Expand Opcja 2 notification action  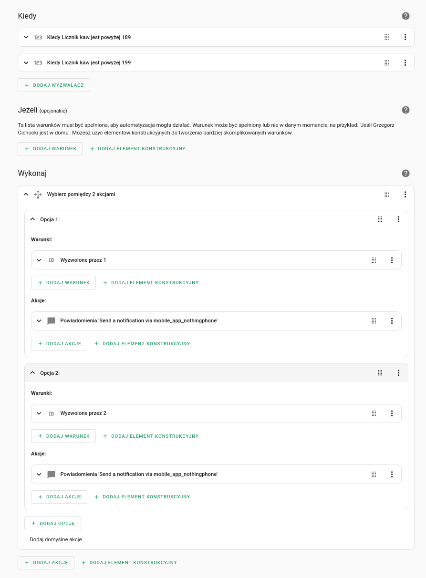(39, 475)
